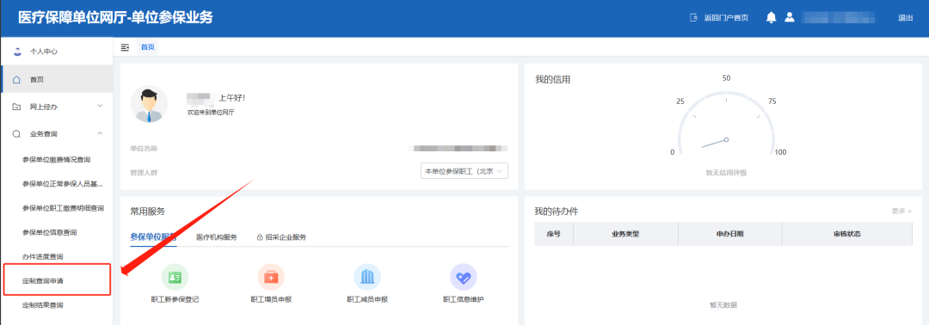Open 职工减员申报 building icon
929x325 pixels.
pyautogui.click(x=367, y=277)
